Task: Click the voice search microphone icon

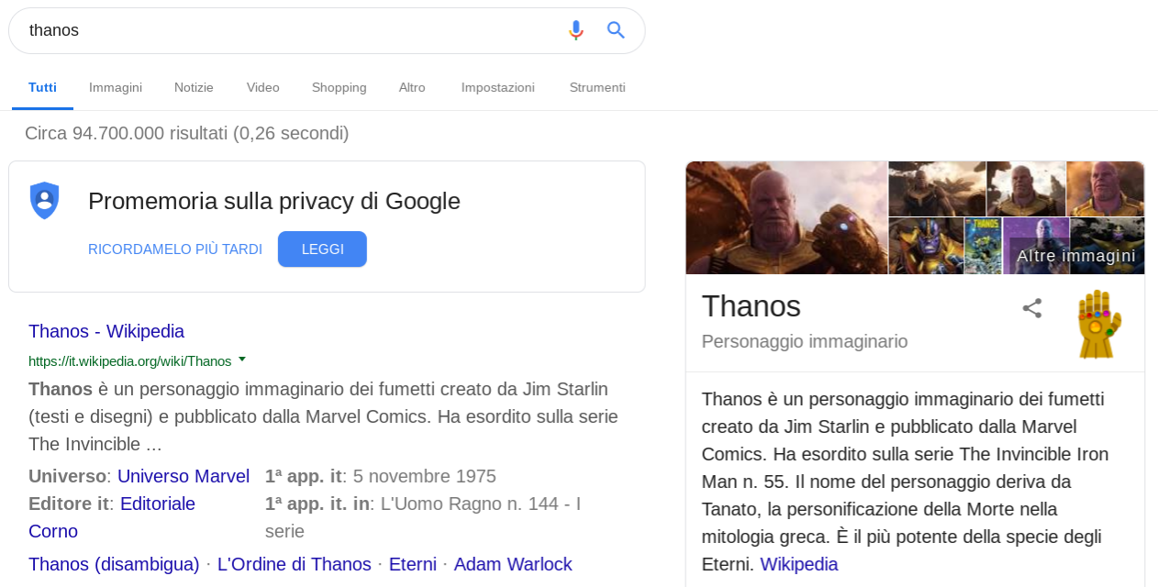Action: (x=575, y=30)
